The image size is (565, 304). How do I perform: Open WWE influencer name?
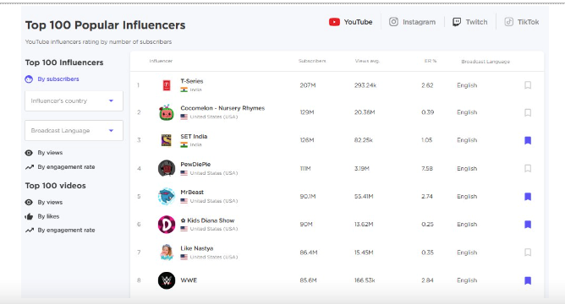click(189, 280)
